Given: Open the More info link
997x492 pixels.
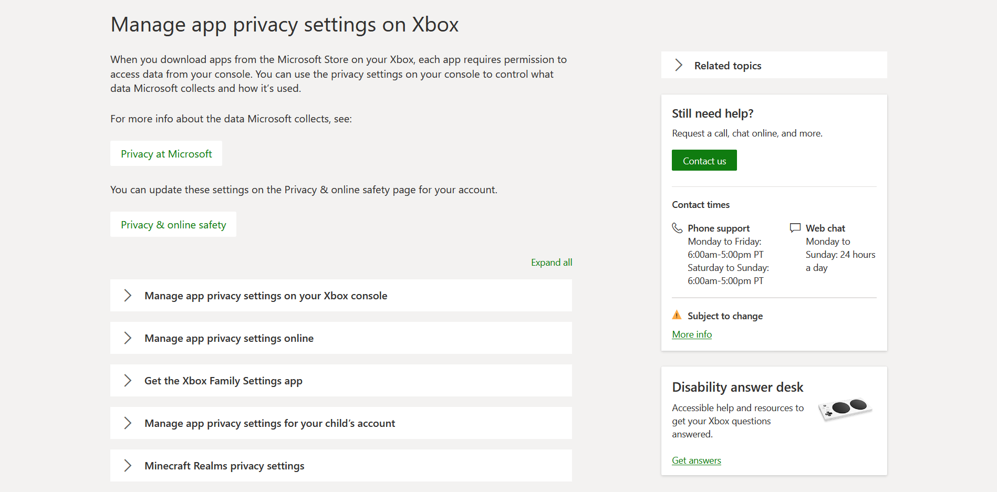Looking at the screenshot, I should (692, 334).
